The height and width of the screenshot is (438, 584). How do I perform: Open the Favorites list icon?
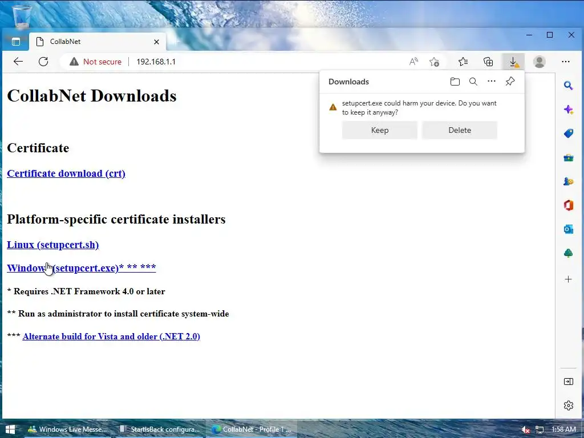[x=463, y=62]
